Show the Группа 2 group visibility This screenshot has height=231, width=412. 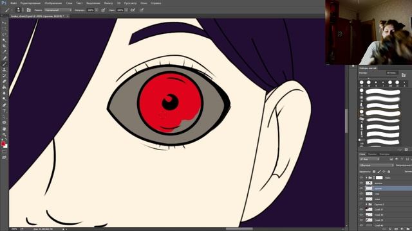(361, 204)
